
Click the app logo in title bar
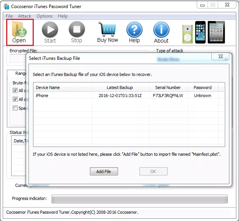coord(7,7)
